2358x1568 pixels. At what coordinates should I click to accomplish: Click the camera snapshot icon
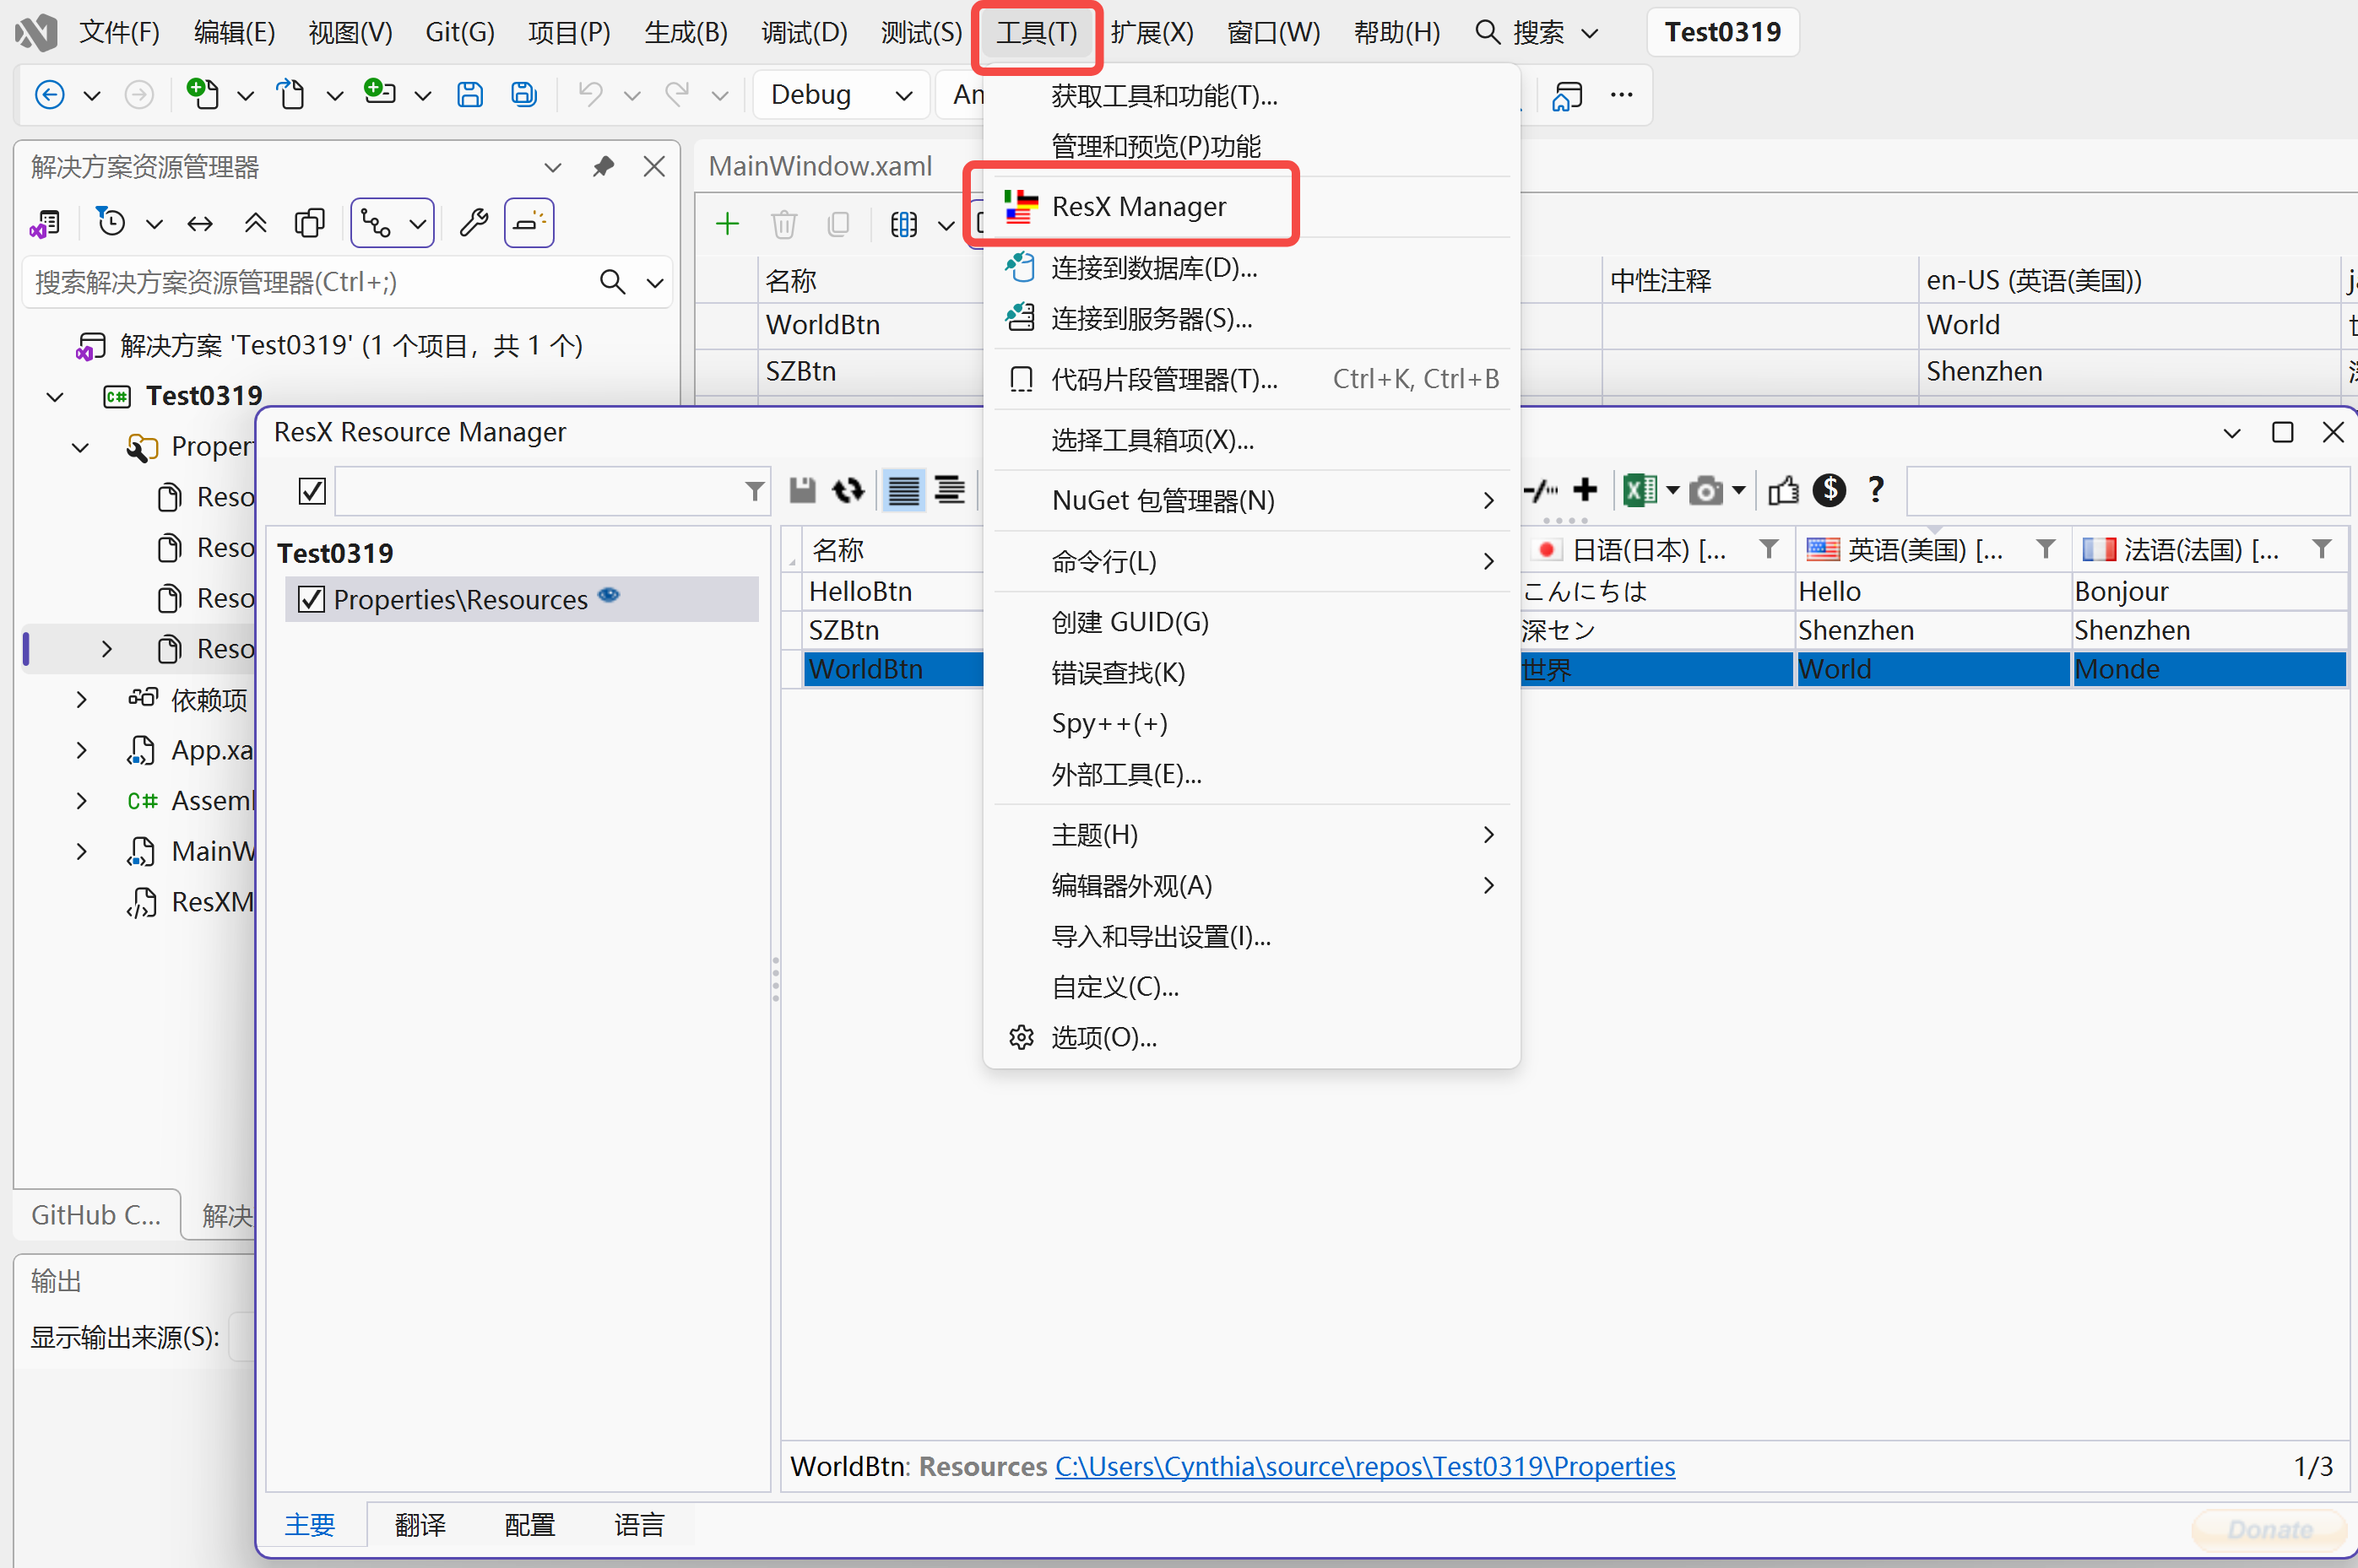[x=1705, y=490]
